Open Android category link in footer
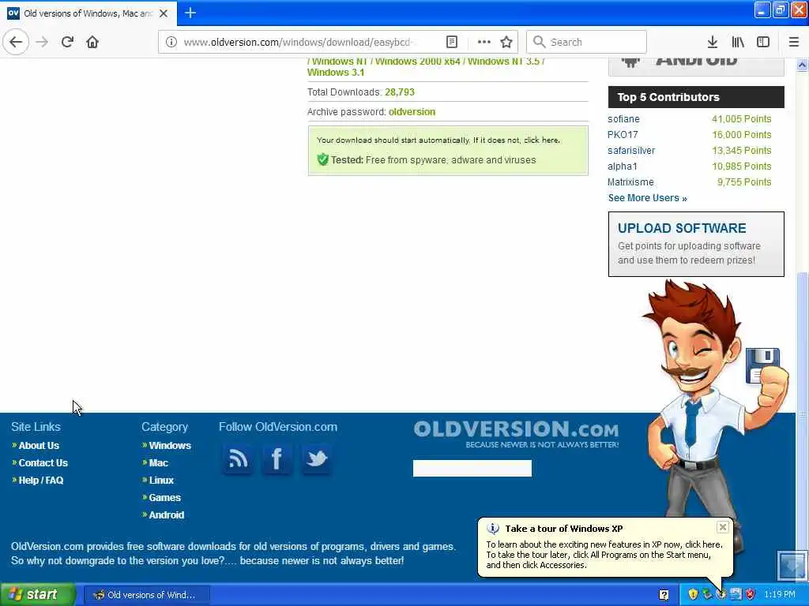The width and height of the screenshot is (809, 606). click(x=166, y=514)
